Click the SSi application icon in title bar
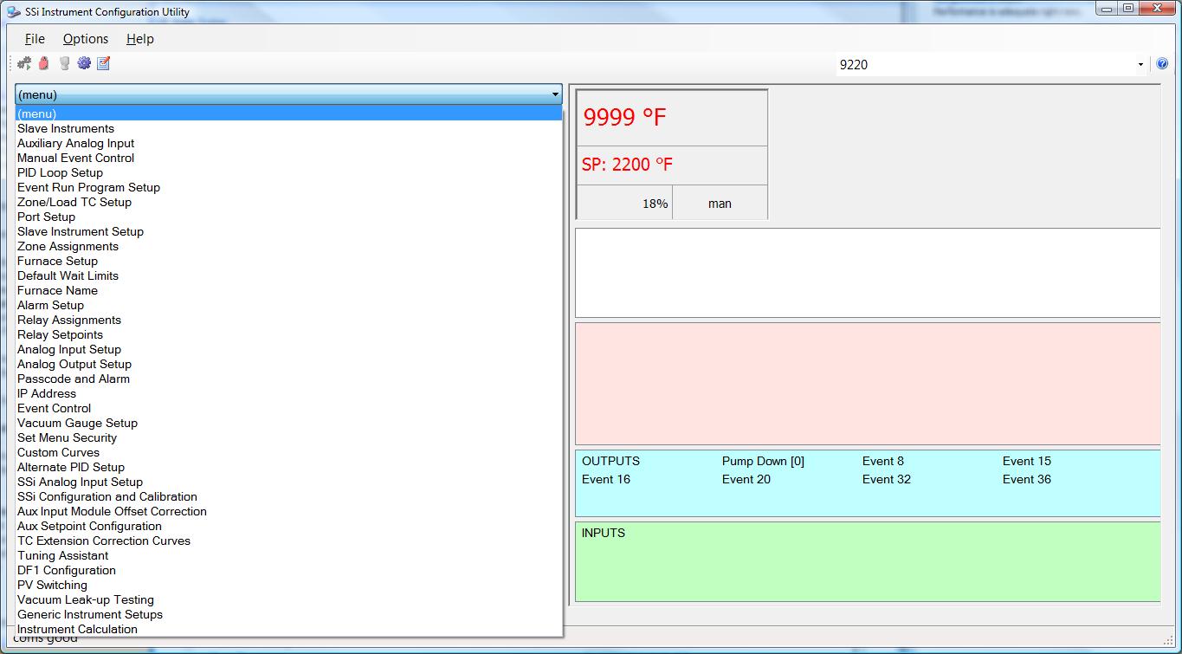Viewport: 1182px width, 654px height. (x=14, y=12)
